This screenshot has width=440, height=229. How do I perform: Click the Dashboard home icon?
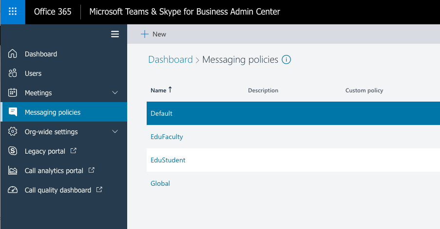coord(12,54)
